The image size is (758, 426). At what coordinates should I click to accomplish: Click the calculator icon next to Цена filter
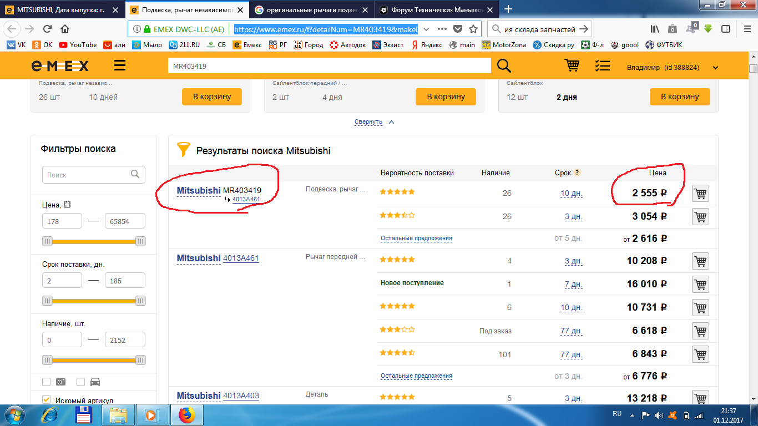[x=67, y=204]
